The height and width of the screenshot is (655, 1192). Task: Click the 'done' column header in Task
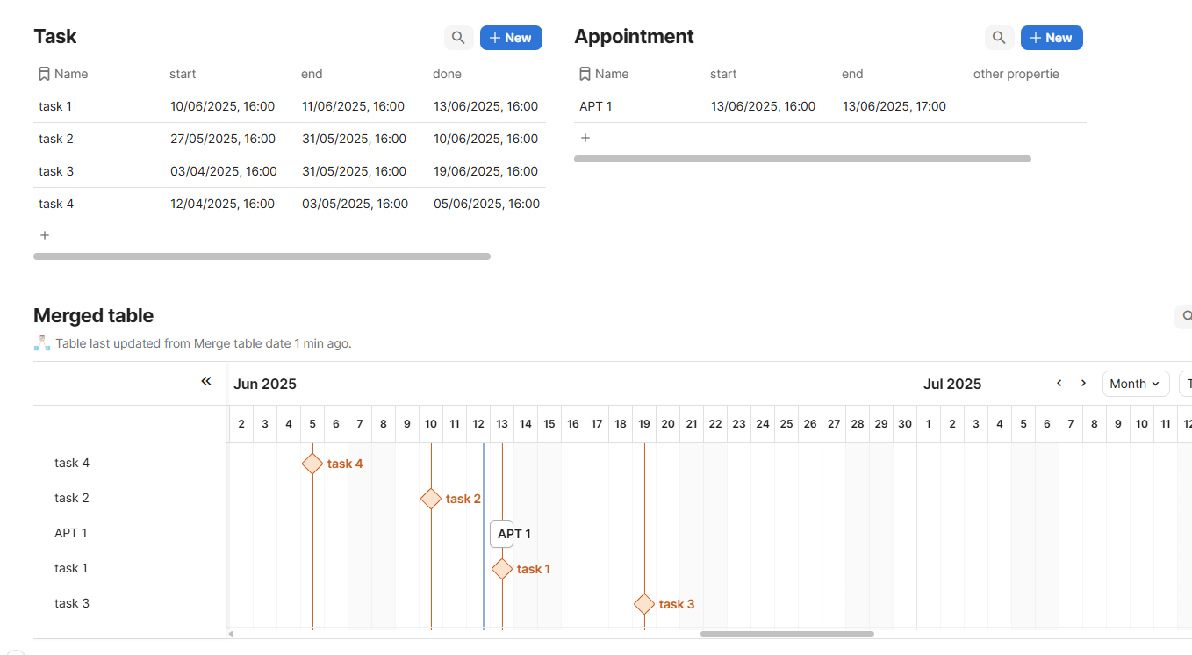pos(448,74)
